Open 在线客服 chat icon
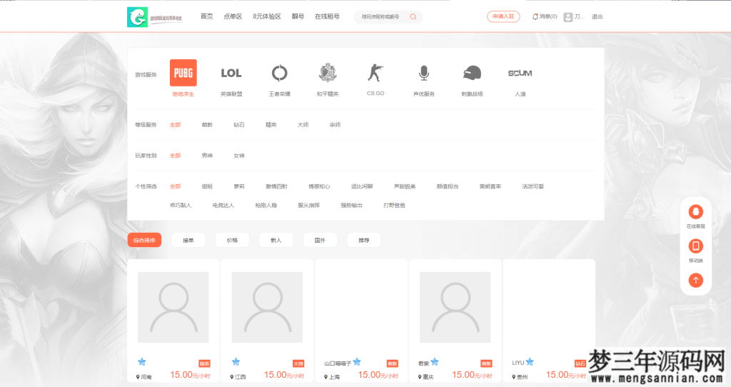 695,211
